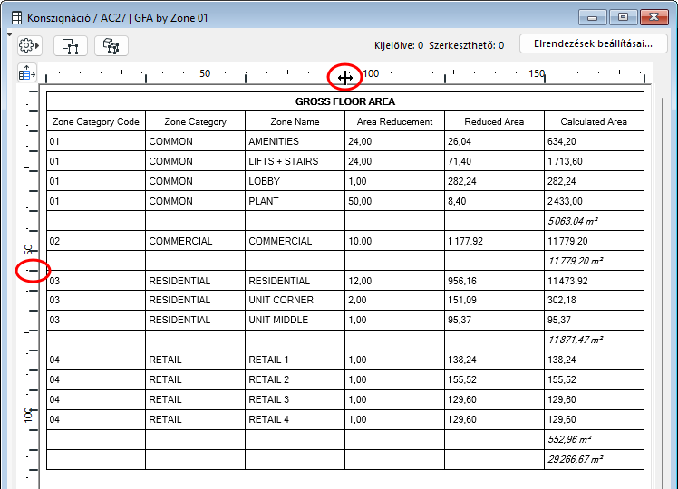Click the schedule window grid icon

[16, 18]
